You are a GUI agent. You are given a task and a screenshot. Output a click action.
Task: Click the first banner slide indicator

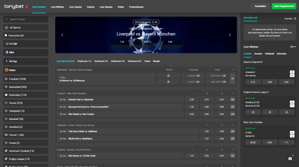(143, 51)
